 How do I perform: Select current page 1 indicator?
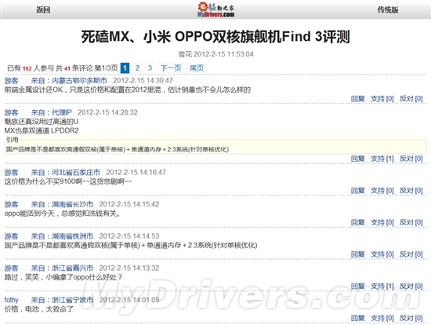pyautogui.click(x=125, y=68)
